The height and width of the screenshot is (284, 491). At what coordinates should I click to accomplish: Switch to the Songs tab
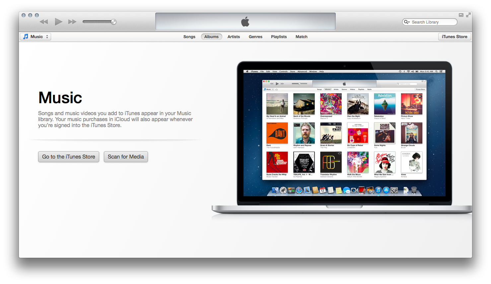pos(189,37)
